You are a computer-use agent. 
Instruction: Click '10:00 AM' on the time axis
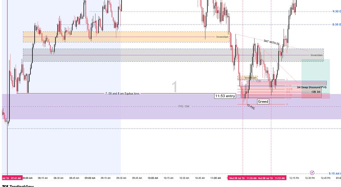pos(153,178)
